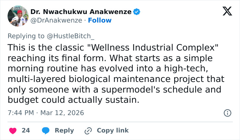Open the @DrAnakwenze handle link
240x140 pixels.
56,20
